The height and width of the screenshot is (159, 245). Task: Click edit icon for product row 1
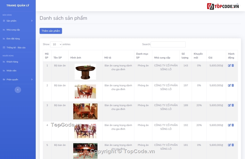point(229,66)
